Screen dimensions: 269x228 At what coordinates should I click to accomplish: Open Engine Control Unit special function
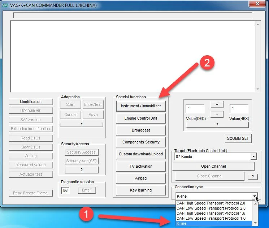pos(141,118)
